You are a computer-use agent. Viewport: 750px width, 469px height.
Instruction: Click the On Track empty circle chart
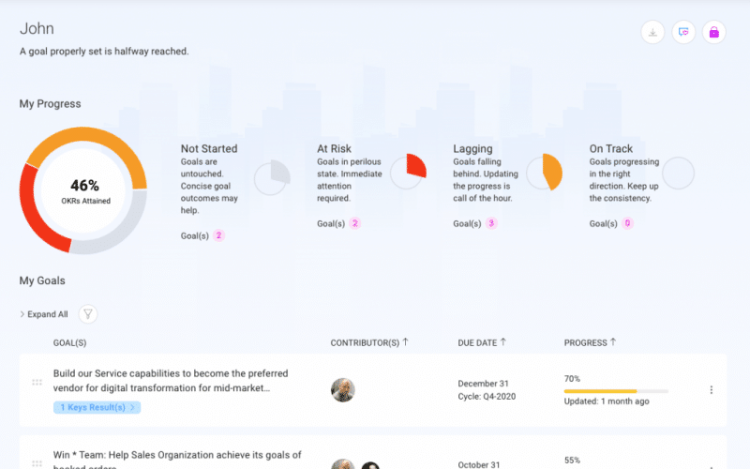(x=678, y=173)
